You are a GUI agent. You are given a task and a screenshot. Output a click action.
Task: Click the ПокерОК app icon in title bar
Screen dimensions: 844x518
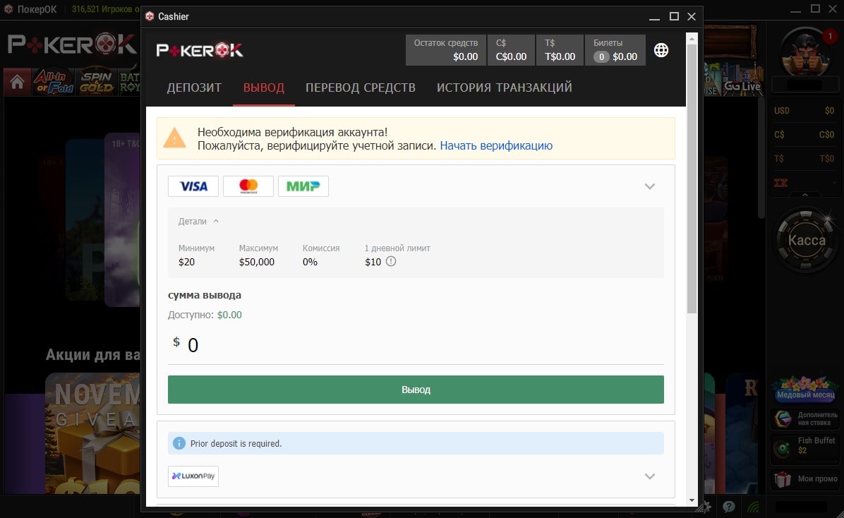(8, 9)
